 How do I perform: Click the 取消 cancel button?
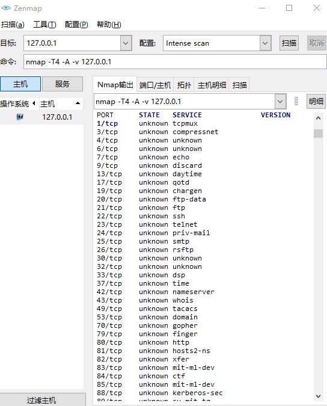(317, 43)
